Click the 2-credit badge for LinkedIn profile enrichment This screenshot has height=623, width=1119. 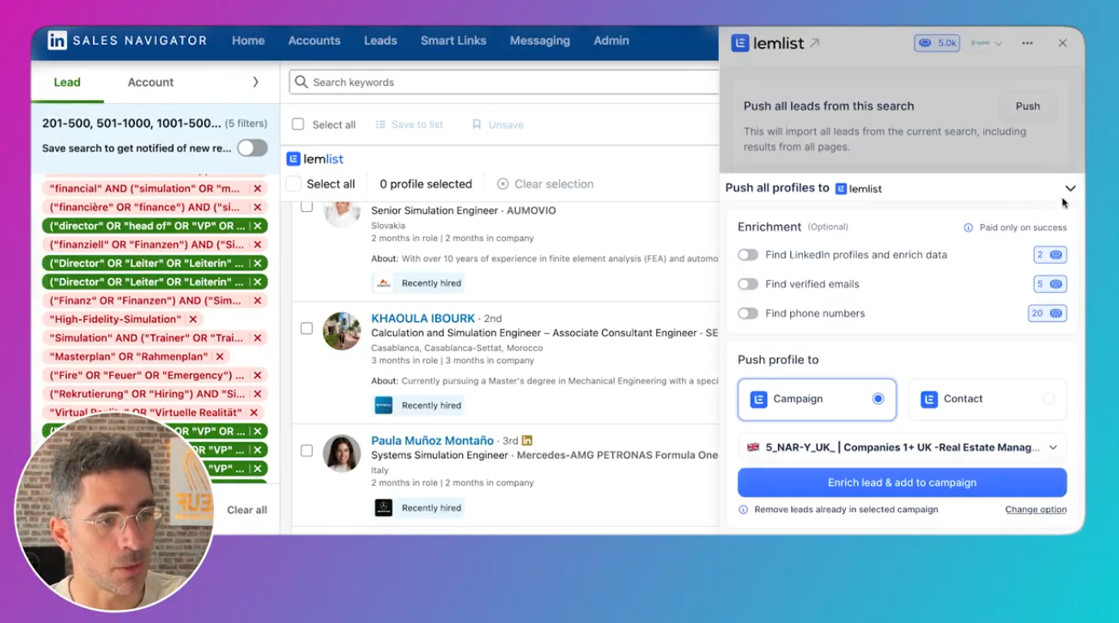[x=1049, y=255]
